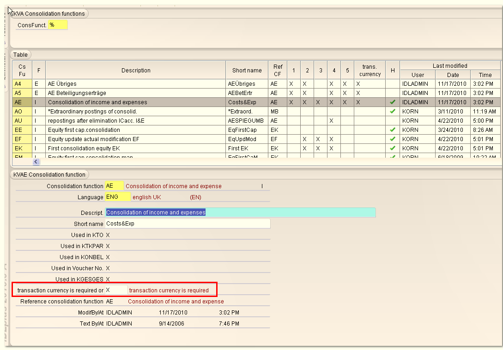Click the Short name column header

247,71
